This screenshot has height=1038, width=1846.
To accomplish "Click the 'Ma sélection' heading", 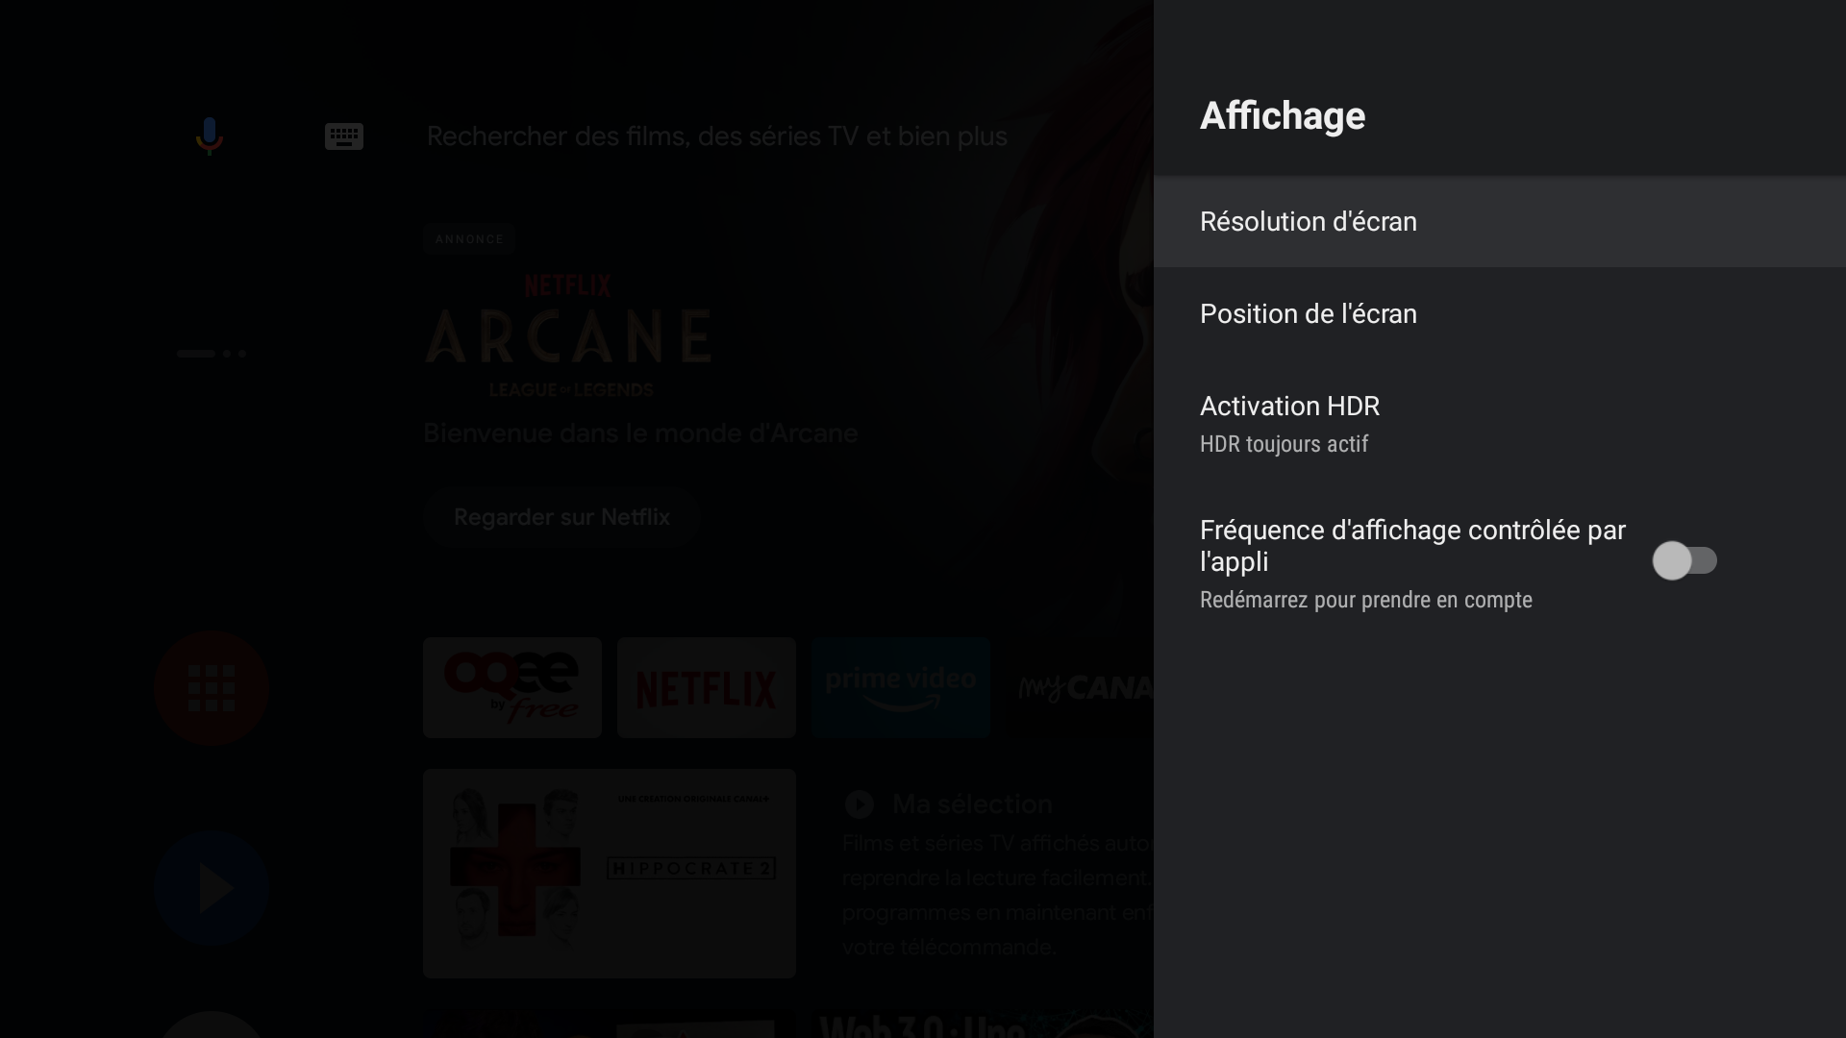I will 972,804.
